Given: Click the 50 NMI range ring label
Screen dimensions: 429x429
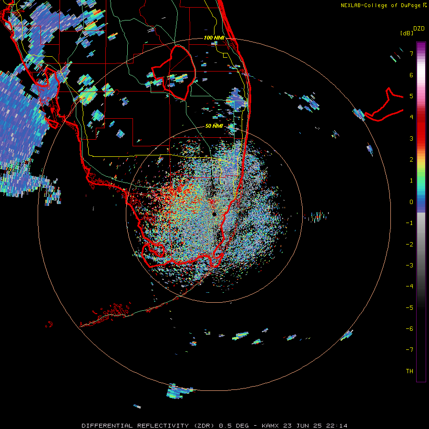Looking at the screenshot, I should 214,126.
